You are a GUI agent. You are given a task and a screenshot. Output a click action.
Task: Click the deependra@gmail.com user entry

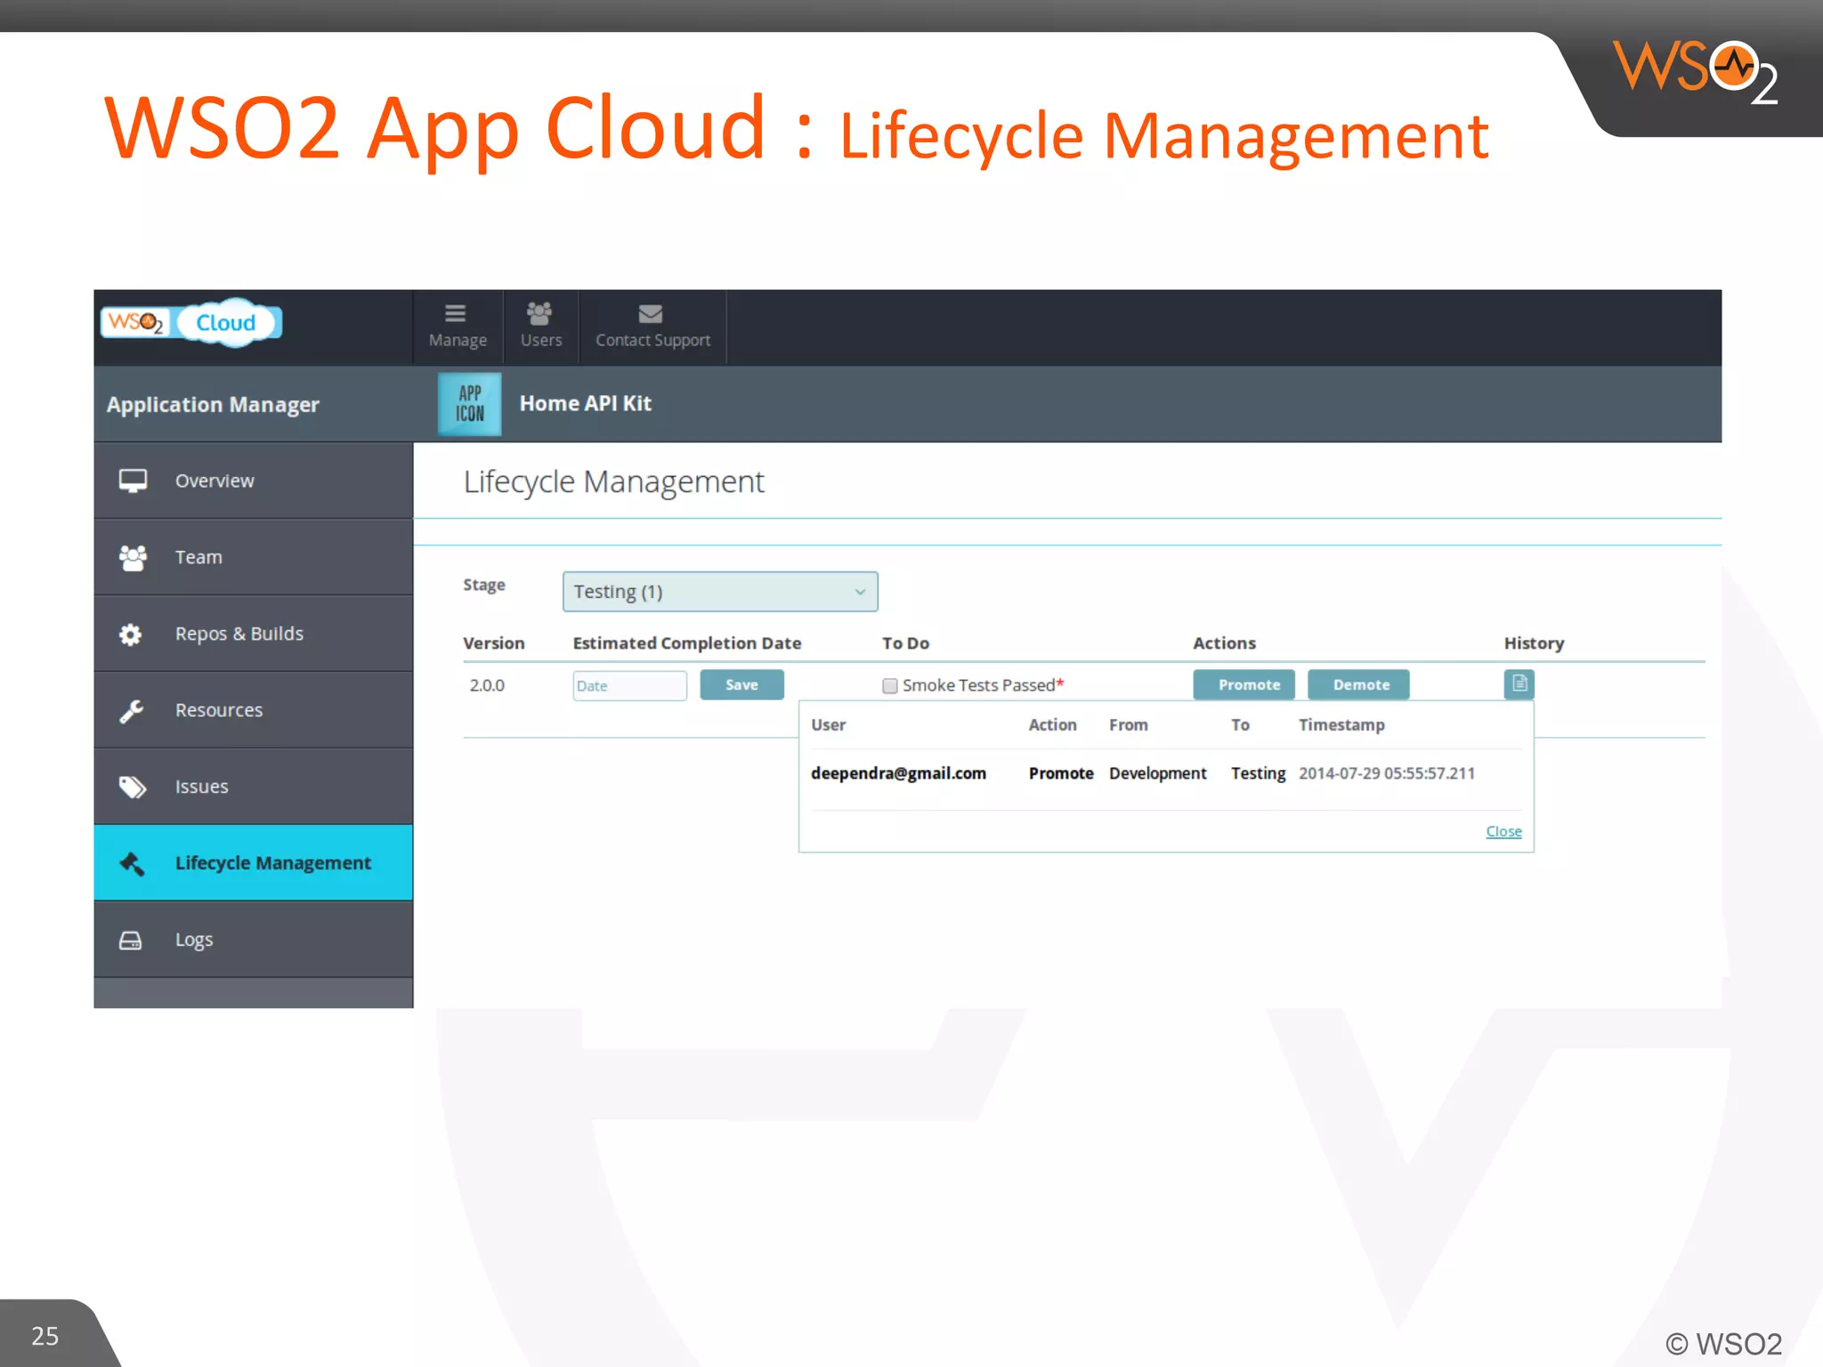[x=898, y=773]
